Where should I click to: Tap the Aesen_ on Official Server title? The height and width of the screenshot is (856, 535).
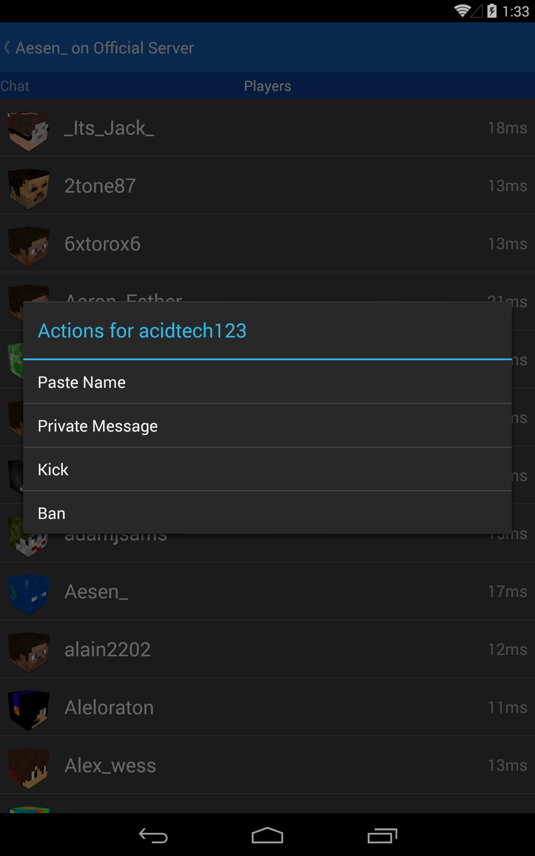(x=105, y=48)
